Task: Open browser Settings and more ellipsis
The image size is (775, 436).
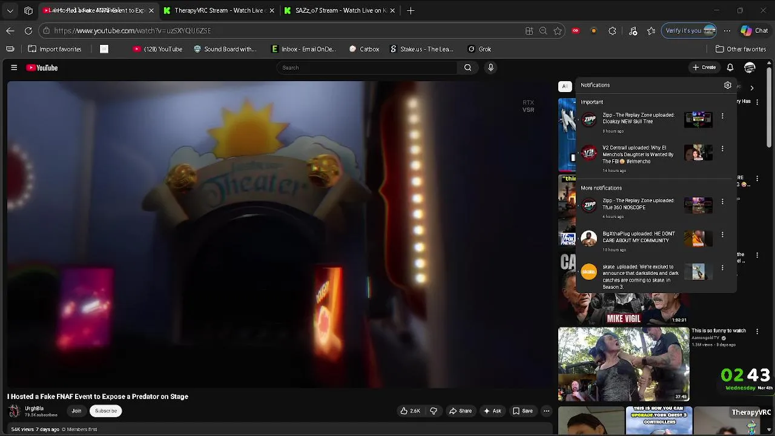Action: pos(727,31)
